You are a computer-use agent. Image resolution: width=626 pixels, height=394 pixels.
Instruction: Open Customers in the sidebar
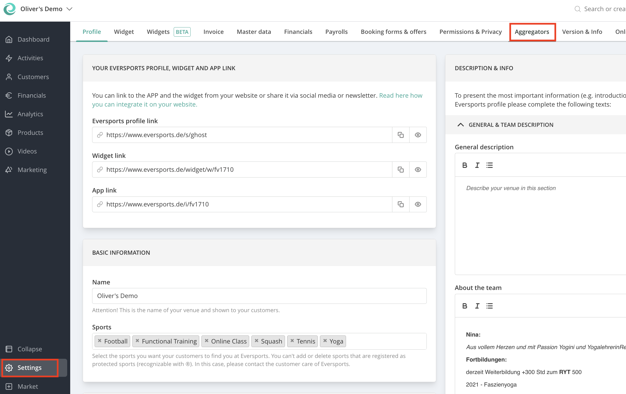click(33, 77)
